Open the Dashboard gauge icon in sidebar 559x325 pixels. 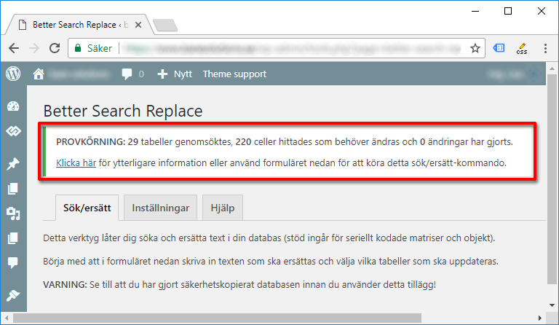[x=12, y=106]
